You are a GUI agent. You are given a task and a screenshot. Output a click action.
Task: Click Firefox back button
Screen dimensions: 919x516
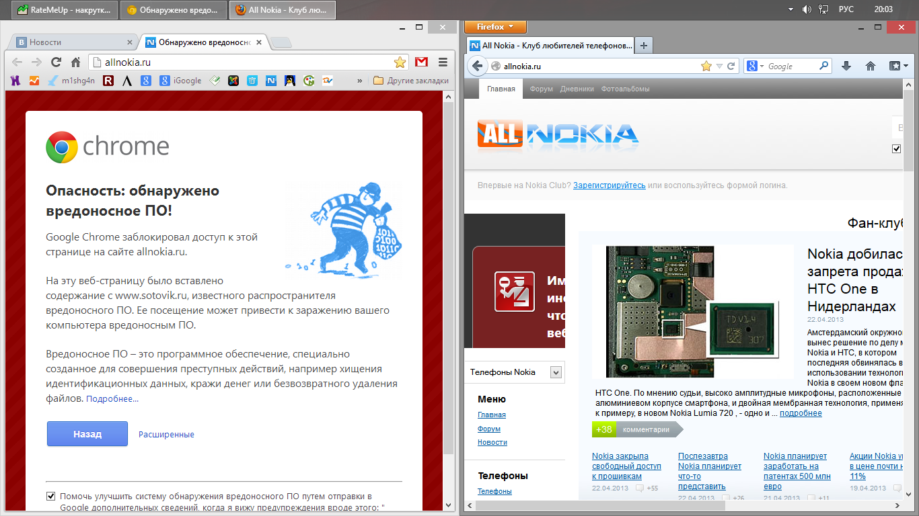(477, 66)
